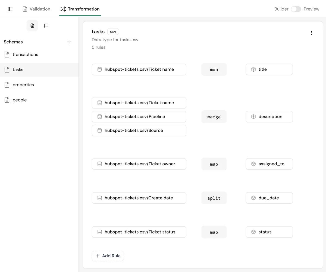Click the cube icon beside due_date
Screen dimensions: 326x272
click(253, 198)
